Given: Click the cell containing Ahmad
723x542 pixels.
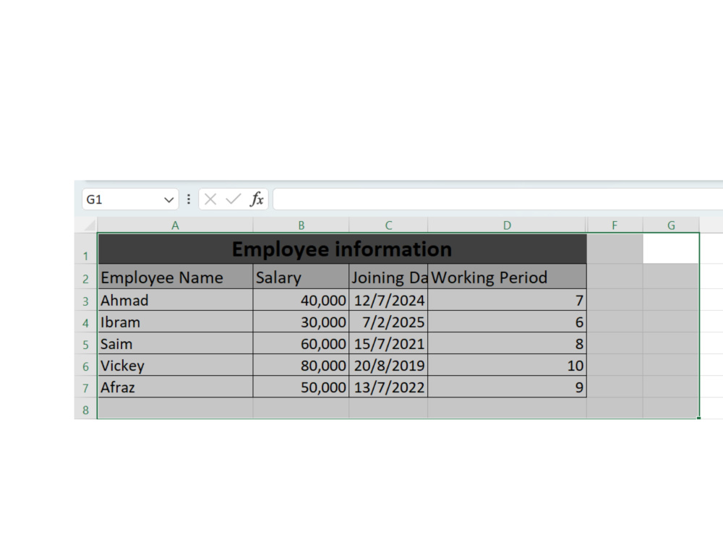Looking at the screenshot, I should (175, 300).
